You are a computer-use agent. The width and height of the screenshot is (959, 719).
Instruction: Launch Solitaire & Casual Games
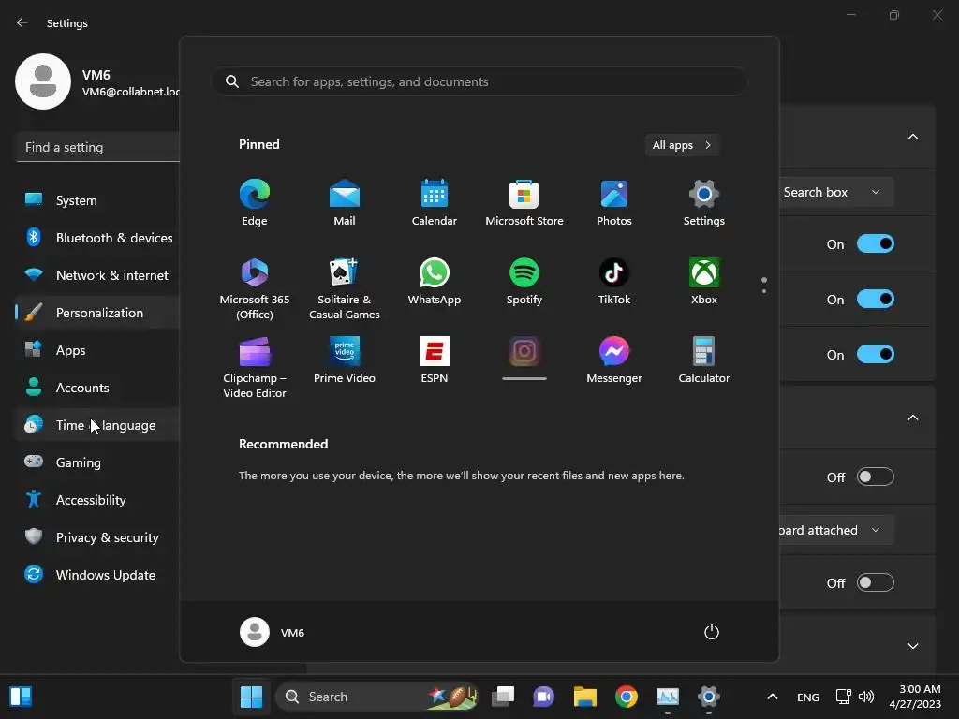345,288
